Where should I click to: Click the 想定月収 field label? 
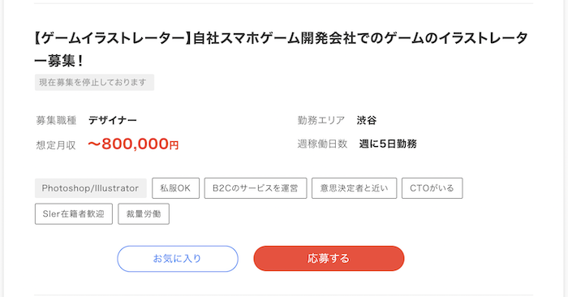[56, 145]
